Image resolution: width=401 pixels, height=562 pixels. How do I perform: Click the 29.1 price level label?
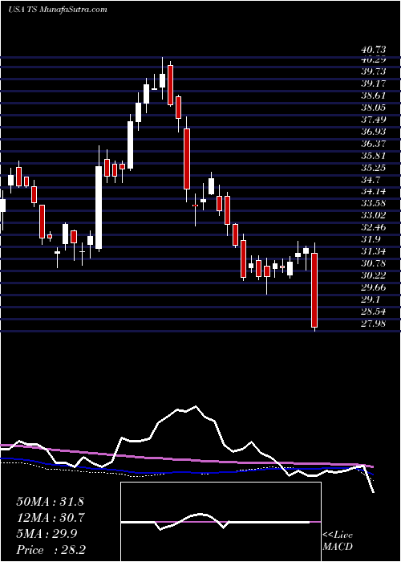pyautogui.click(x=371, y=299)
